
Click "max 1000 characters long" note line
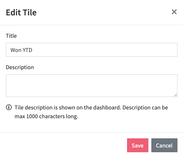point(46,116)
